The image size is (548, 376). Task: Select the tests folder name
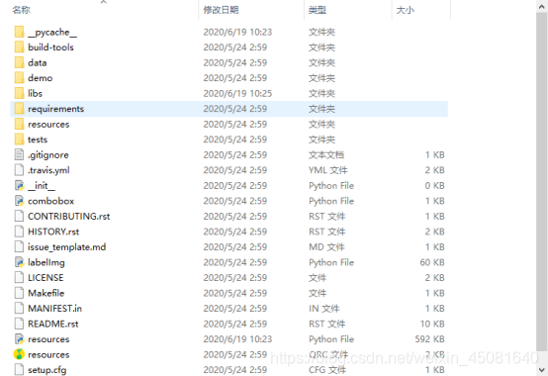[x=38, y=140]
